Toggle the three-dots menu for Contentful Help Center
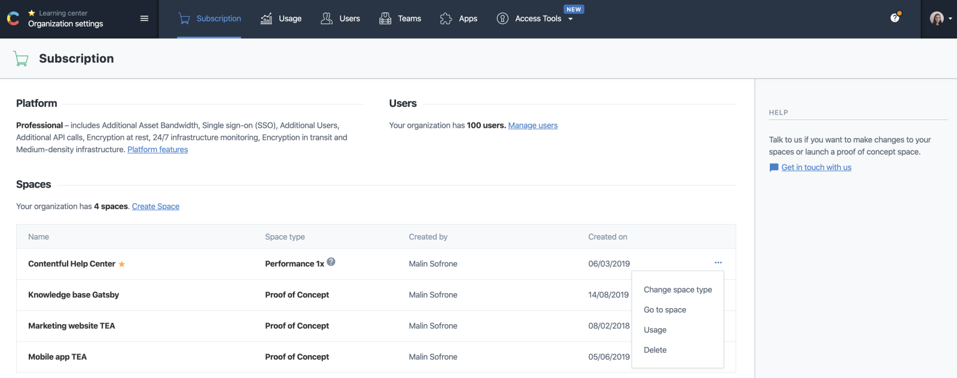 (718, 263)
